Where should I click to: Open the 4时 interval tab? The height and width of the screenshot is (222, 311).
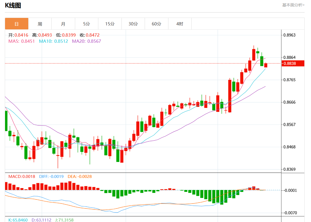(180, 24)
